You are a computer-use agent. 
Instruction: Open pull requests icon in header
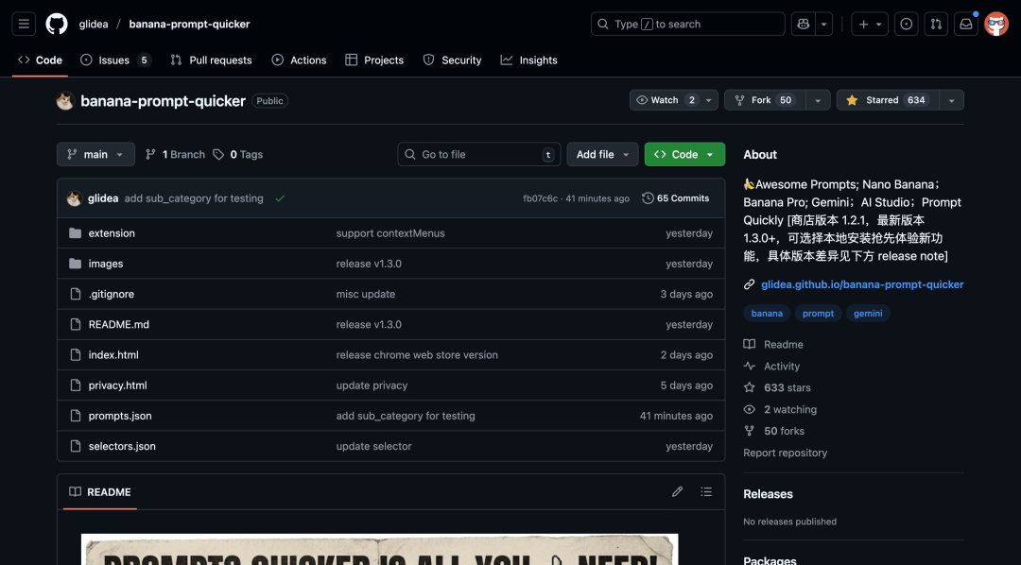coord(936,24)
